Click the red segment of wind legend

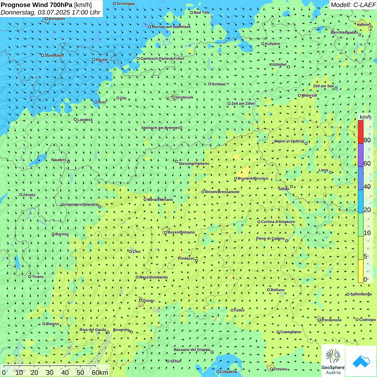pos(361,132)
